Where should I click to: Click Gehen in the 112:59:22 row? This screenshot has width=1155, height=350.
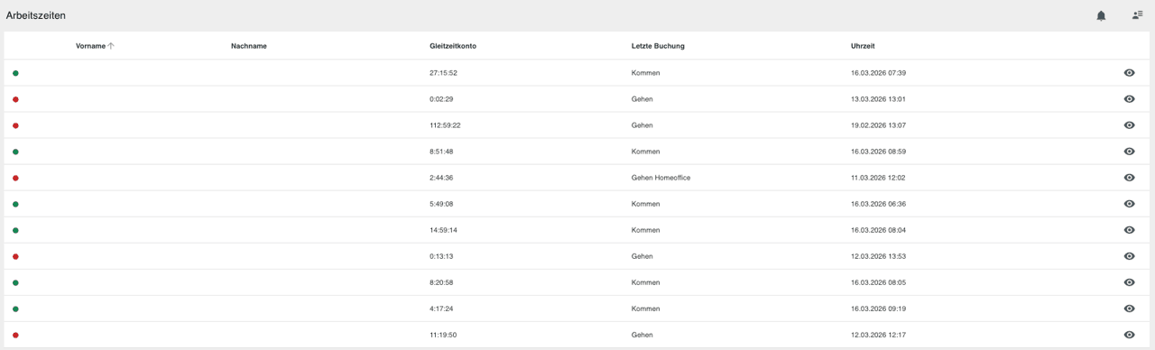[642, 125]
